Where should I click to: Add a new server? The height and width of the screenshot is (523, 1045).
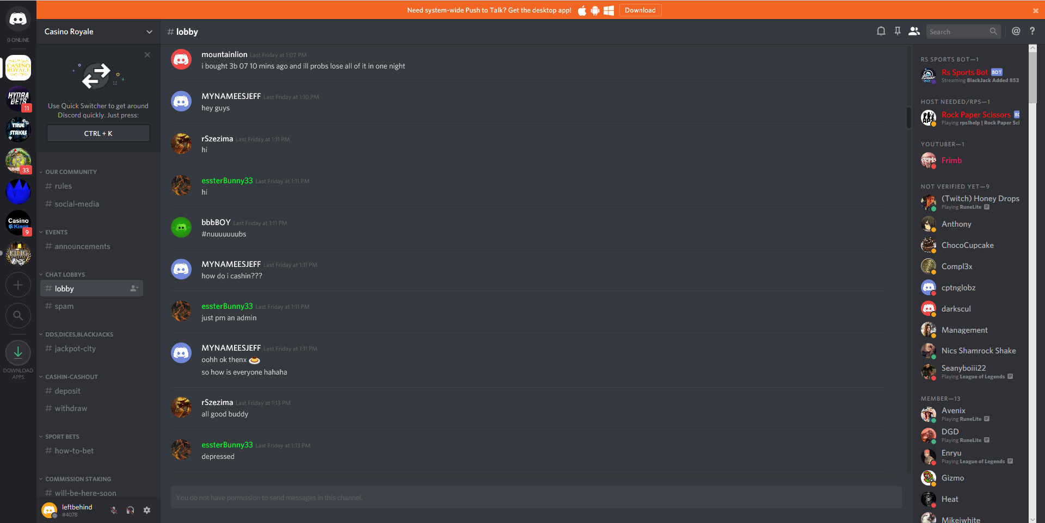pyautogui.click(x=18, y=285)
